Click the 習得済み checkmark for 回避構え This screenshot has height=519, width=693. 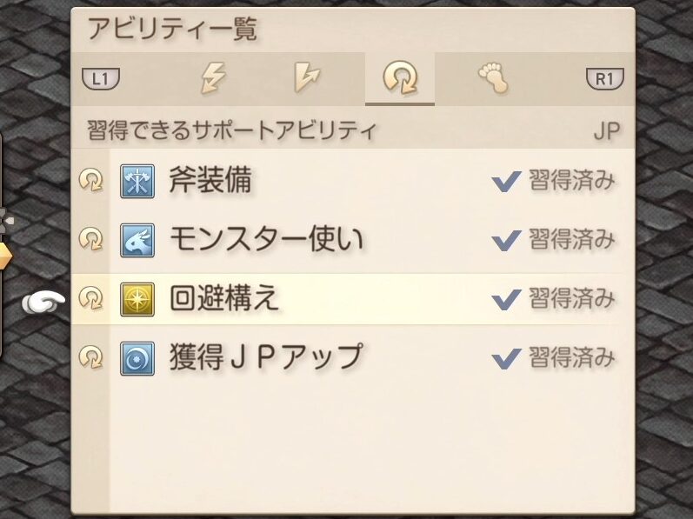tap(506, 299)
